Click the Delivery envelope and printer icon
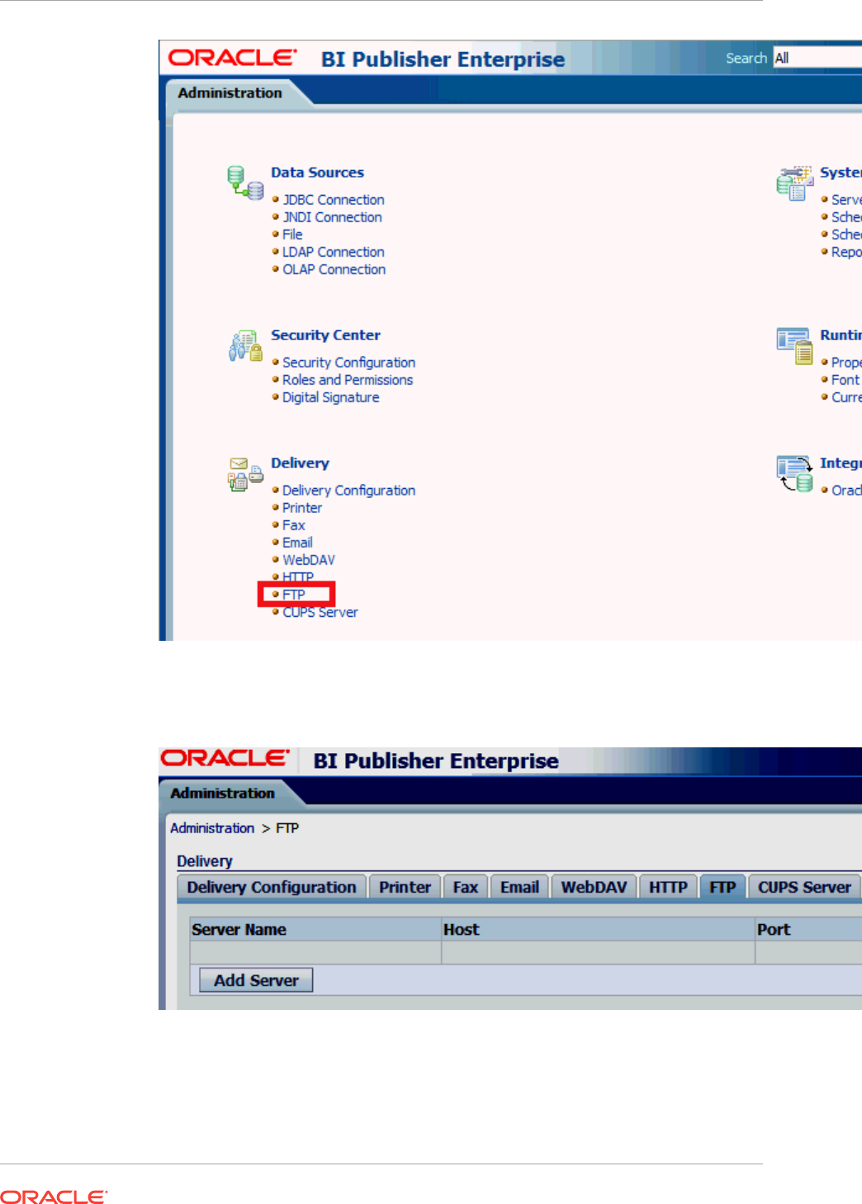Viewport: 862px width, 1204px height. coord(245,474)
